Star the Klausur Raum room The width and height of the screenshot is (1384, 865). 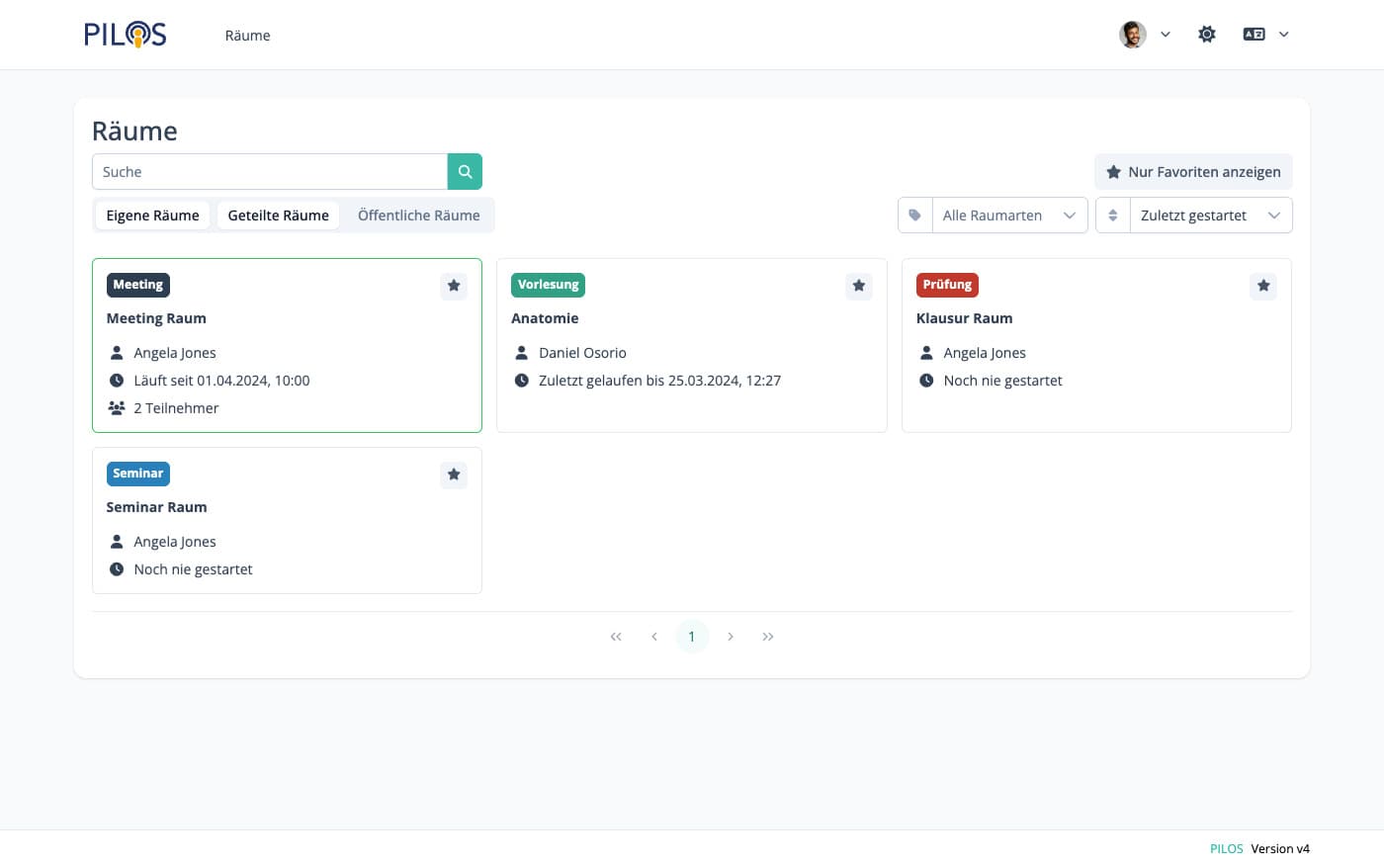[1263, 286]
